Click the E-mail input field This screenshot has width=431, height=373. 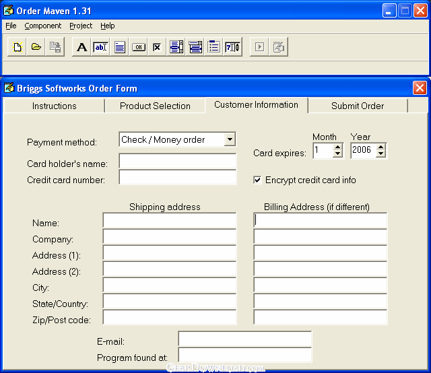click(245, 339)
